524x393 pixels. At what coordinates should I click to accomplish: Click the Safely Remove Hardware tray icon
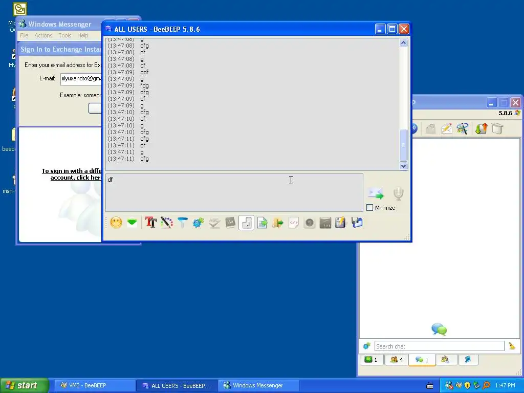click(477, 385)
